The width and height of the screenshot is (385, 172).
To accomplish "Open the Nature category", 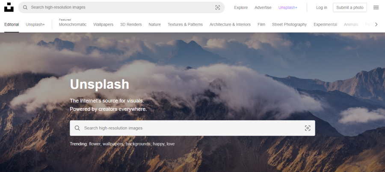I will coord(155,24).
